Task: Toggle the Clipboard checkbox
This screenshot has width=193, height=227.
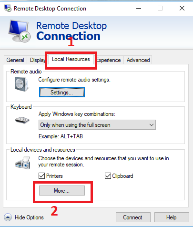Action: (x=108, y=176)
